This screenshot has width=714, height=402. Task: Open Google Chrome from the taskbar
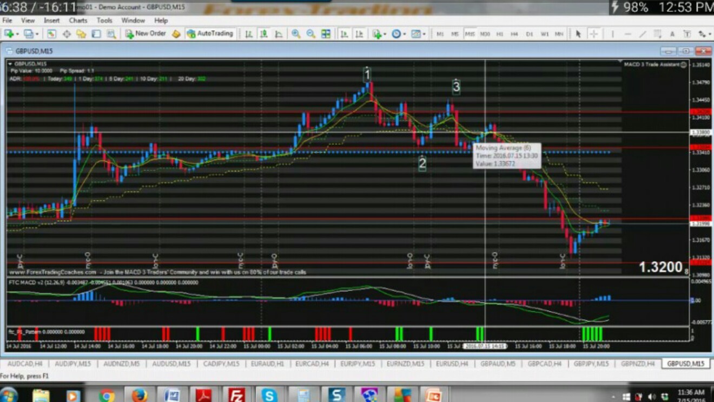click(107, 395)
